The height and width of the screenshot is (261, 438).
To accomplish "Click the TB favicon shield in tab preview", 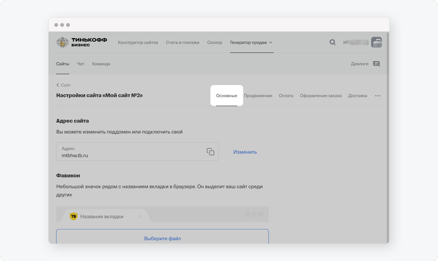I will [x=74, y=216].
